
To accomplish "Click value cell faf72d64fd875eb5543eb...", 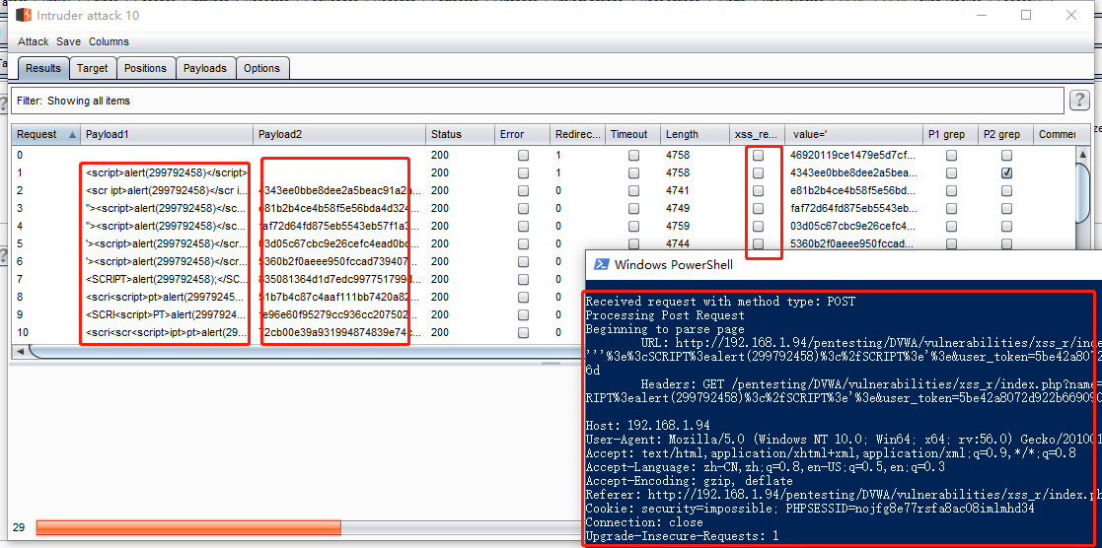I will 853,208.
